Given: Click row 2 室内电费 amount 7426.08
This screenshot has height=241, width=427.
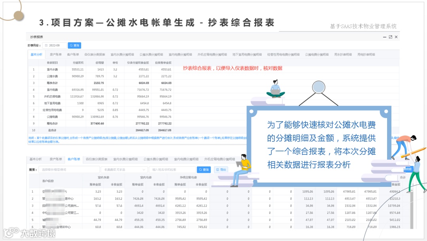Looking at the screenshot, I should pyautogui.click(x=138, y=199).
